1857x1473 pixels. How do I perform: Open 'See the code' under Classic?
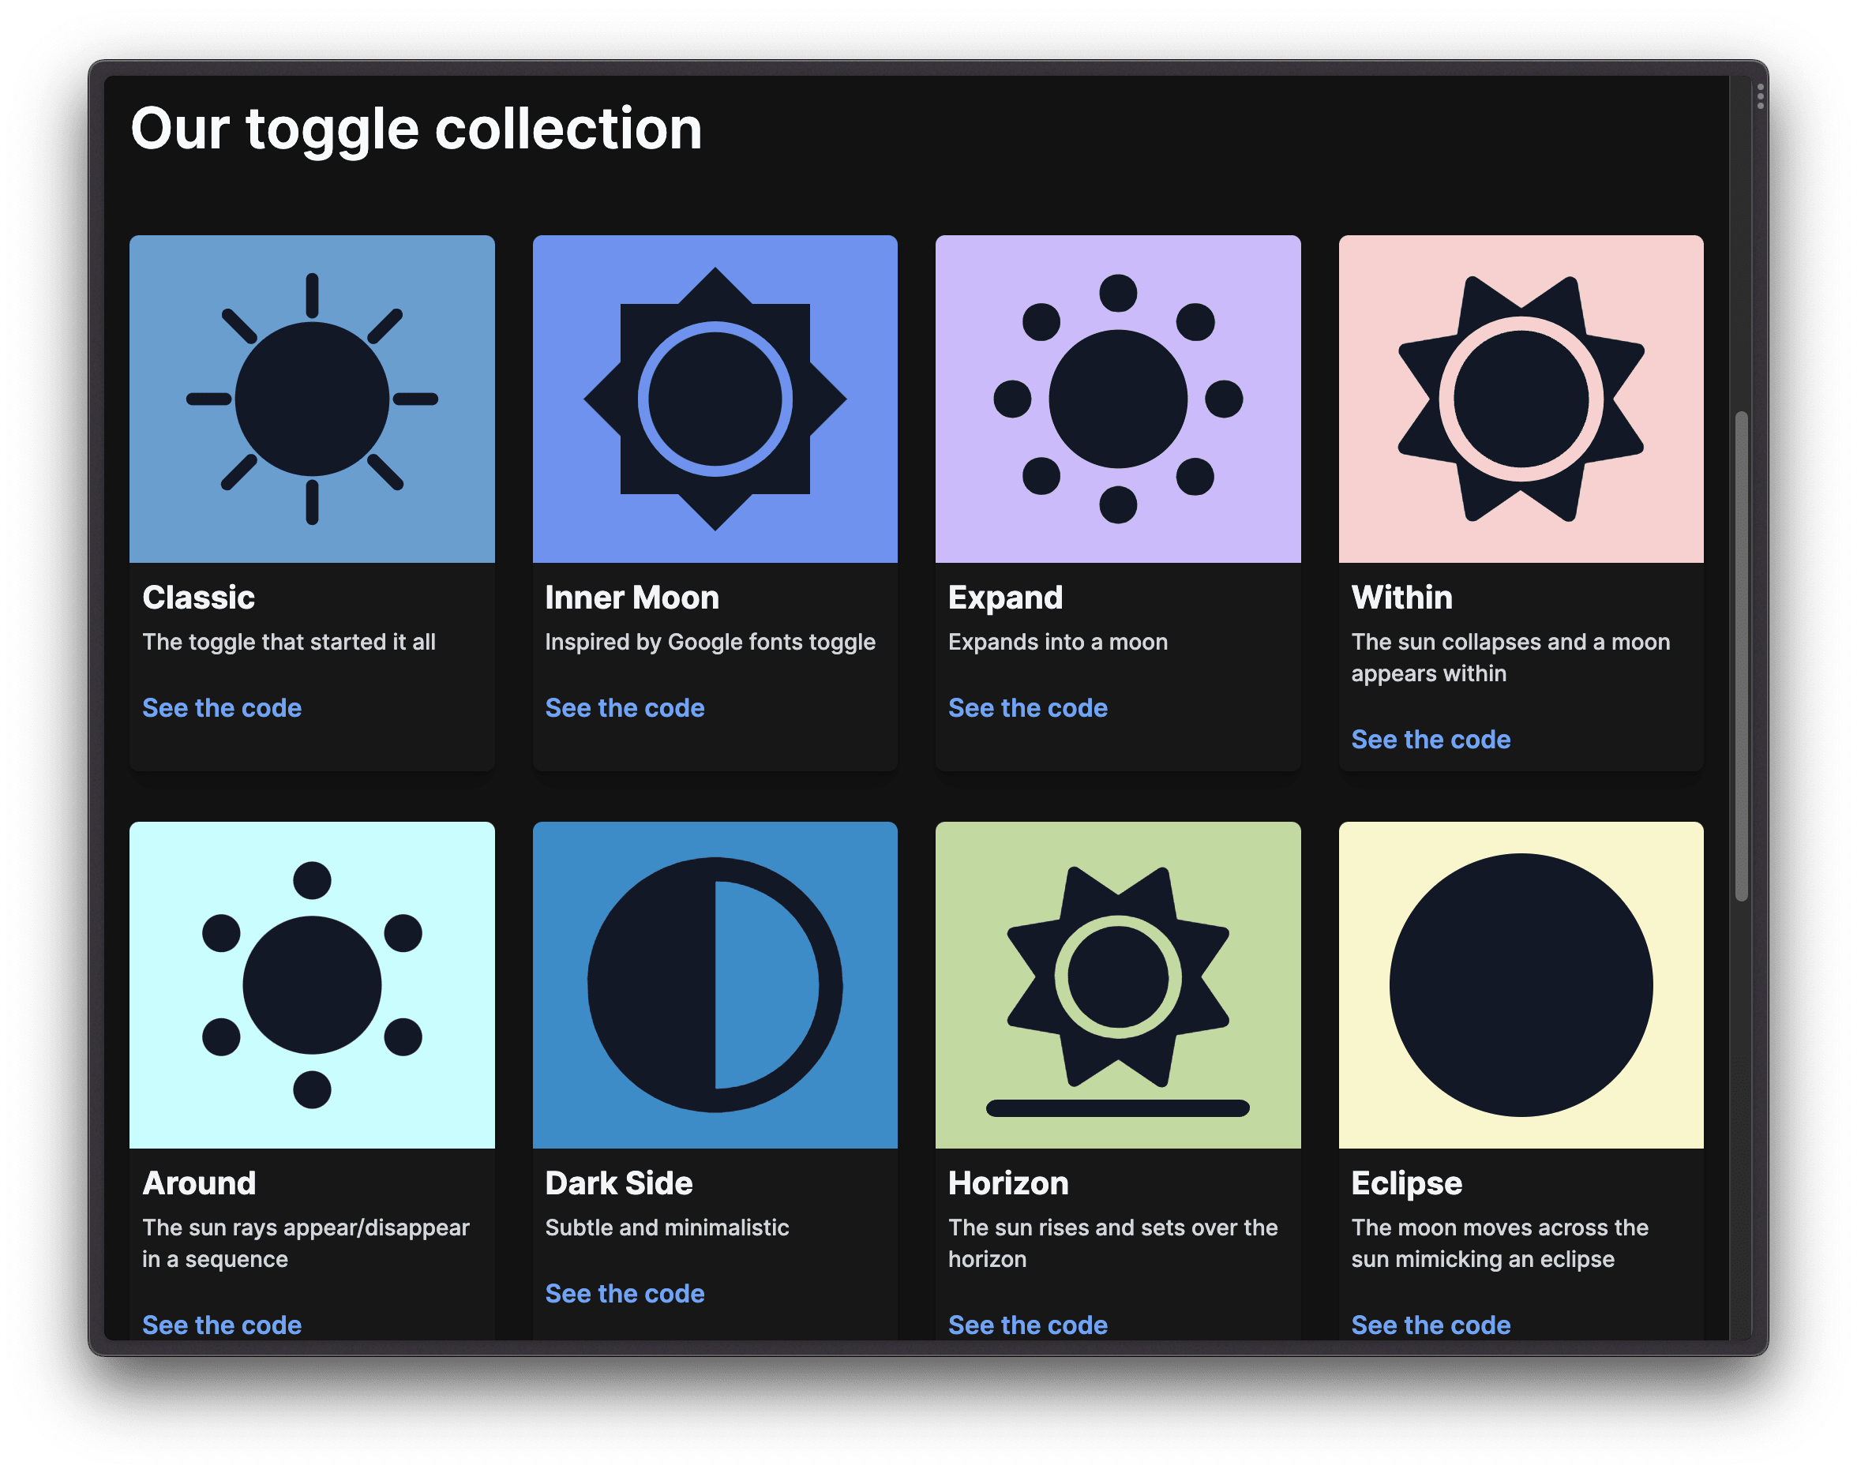221,708
